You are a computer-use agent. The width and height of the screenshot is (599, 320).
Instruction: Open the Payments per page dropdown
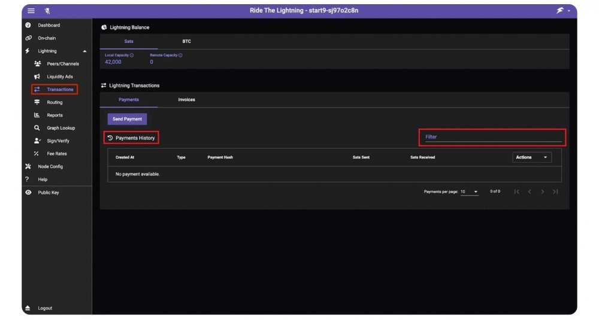tap(469, 192)
